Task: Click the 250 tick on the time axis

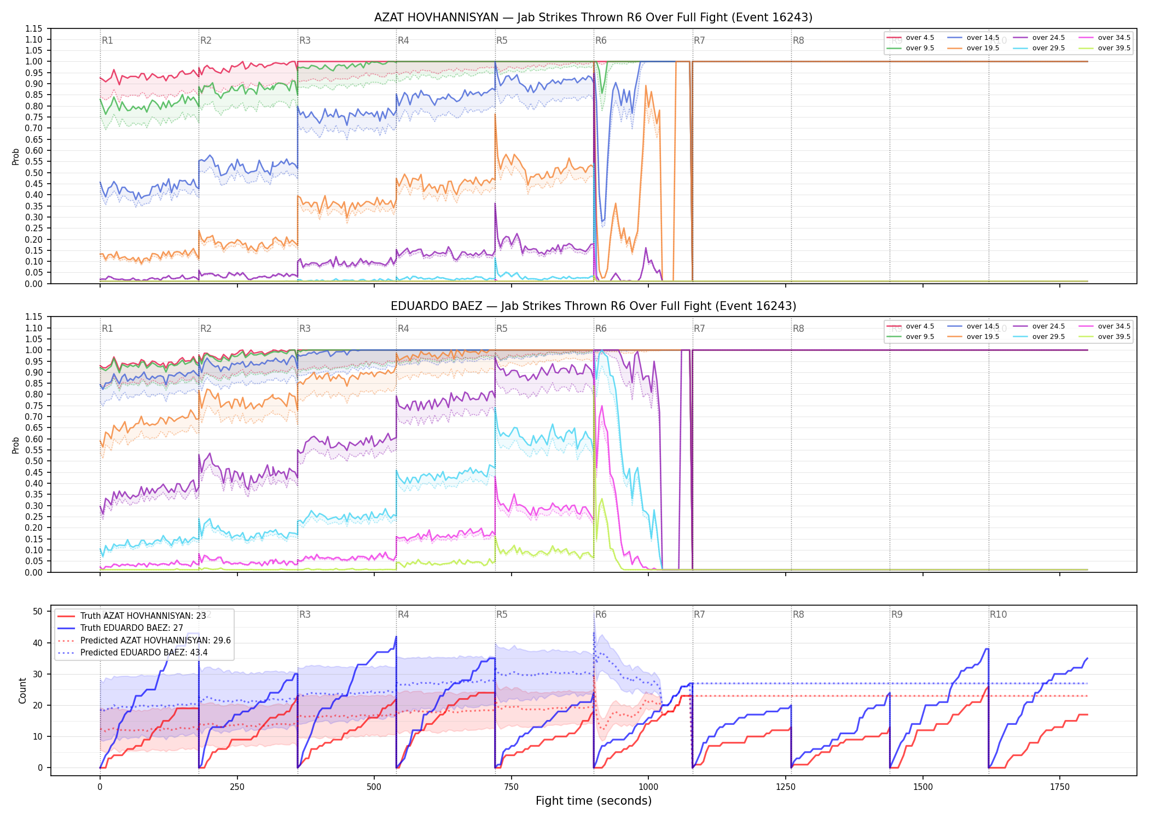Action: tap(237, 787)
